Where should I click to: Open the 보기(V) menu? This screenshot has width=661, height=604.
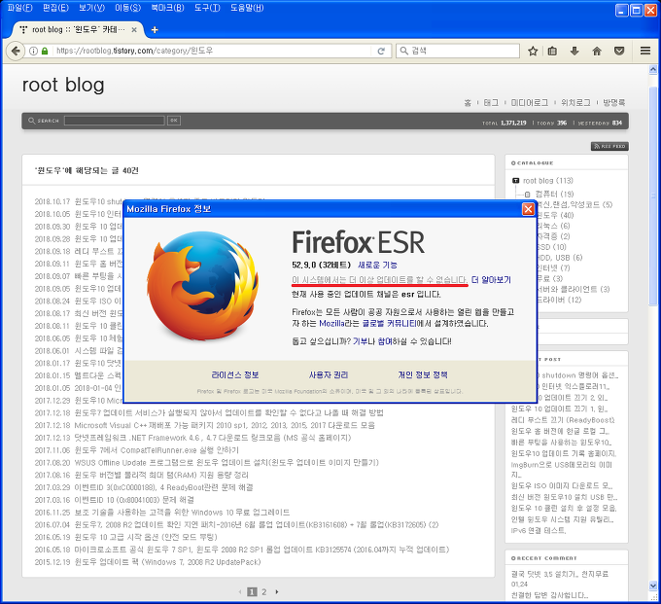tap(92, 8)
